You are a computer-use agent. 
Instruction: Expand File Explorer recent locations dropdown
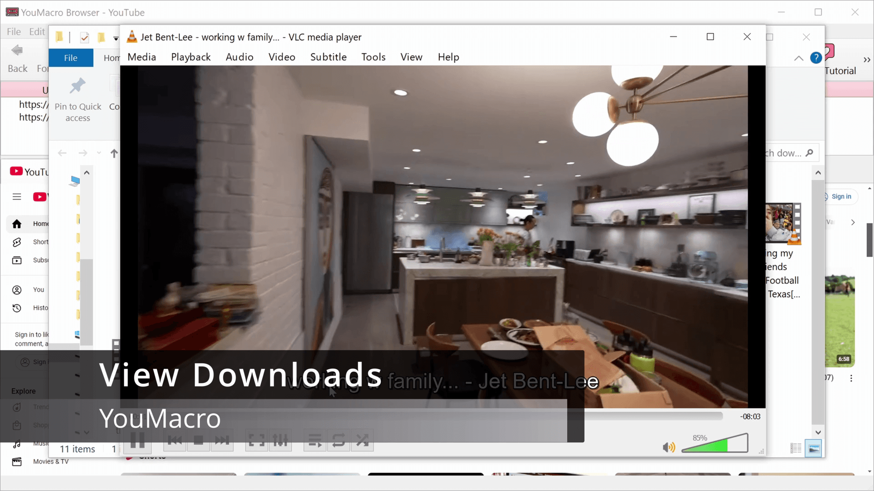[99, 153]
